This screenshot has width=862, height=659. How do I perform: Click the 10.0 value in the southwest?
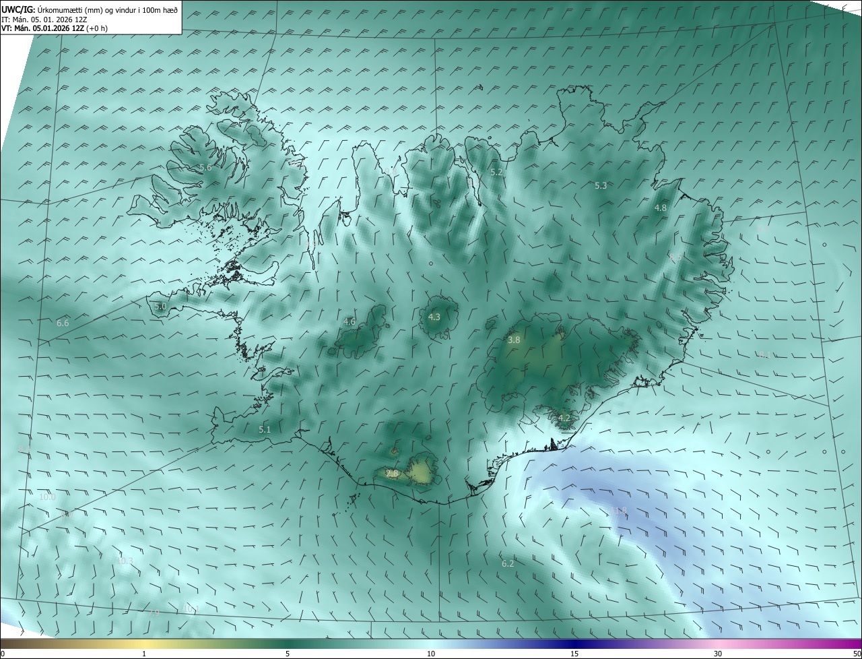[47, 497]
